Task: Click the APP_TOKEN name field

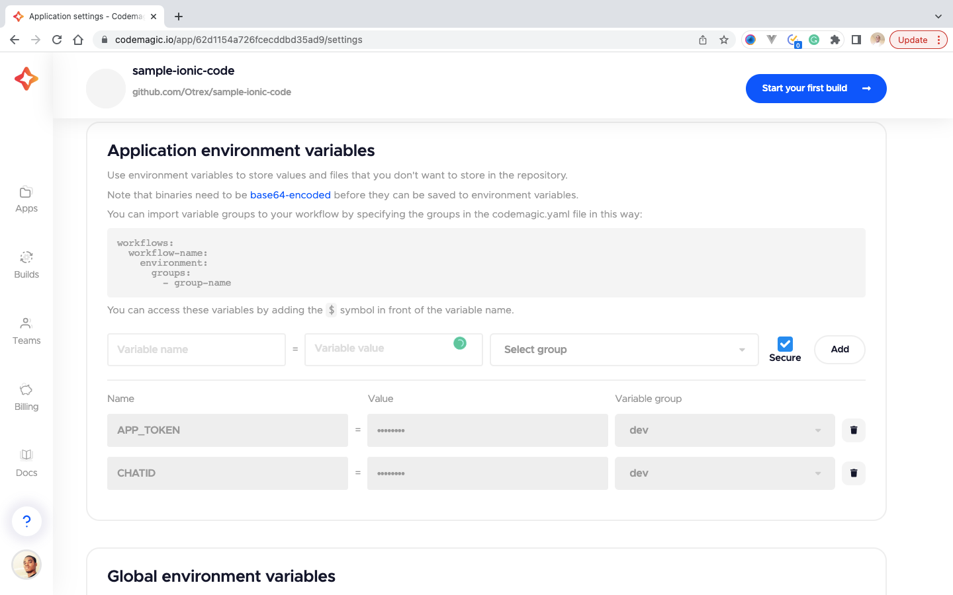Action: click(228, 430)
